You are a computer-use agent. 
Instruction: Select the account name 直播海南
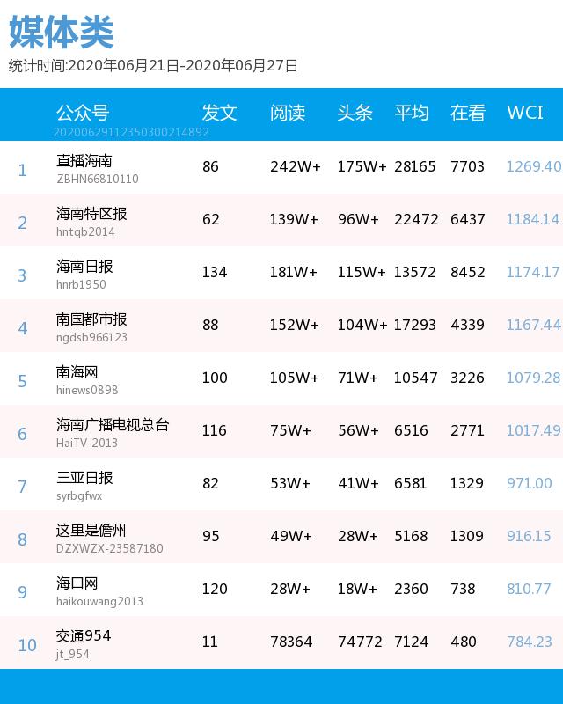(x=84, y=161)
